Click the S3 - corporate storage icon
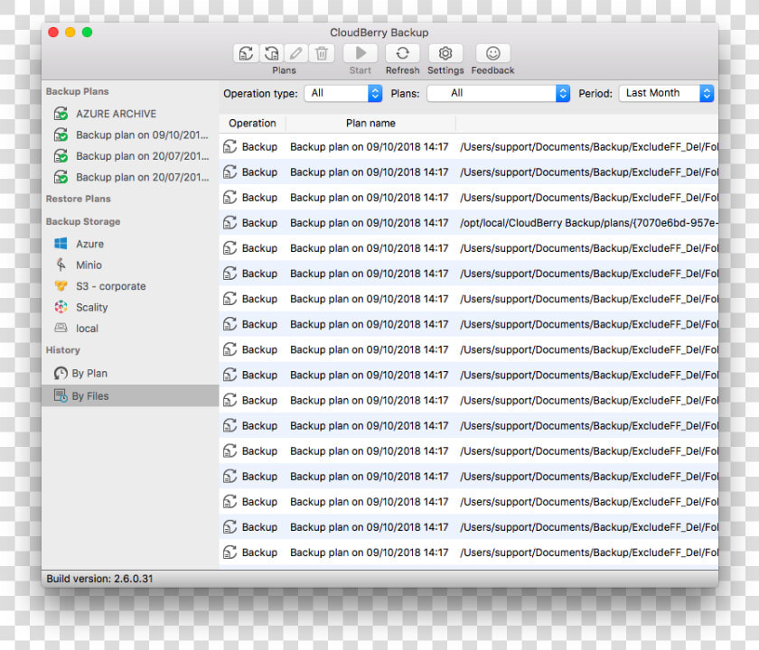759x650 pixels. pyautogui.click(x=61, y=286)
